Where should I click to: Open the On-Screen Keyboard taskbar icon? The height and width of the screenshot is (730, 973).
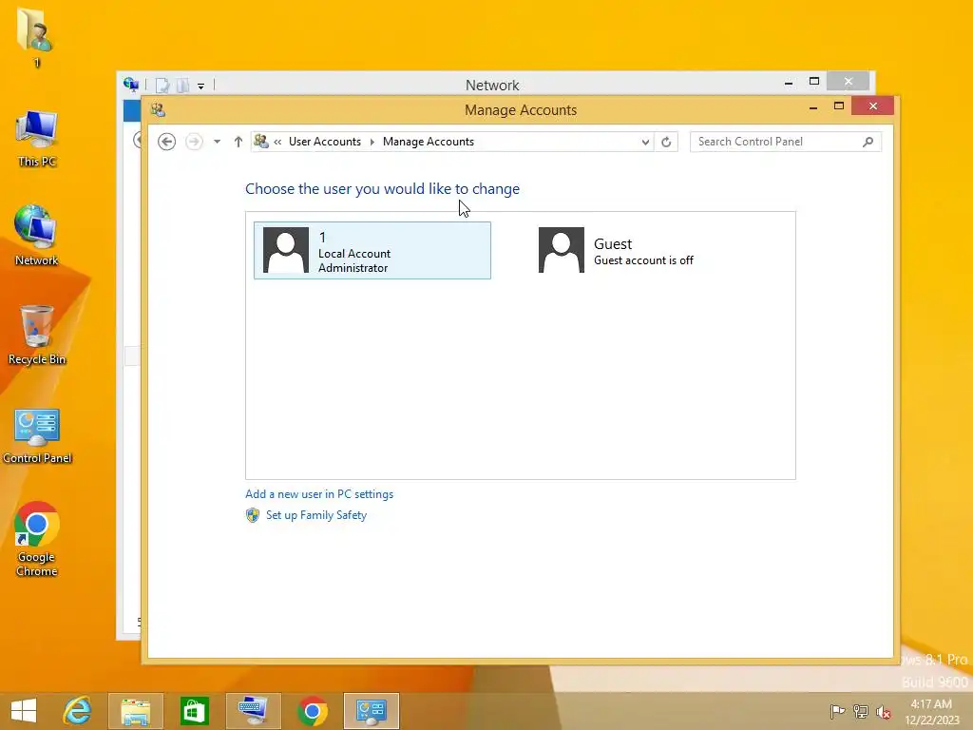[253, 711]
